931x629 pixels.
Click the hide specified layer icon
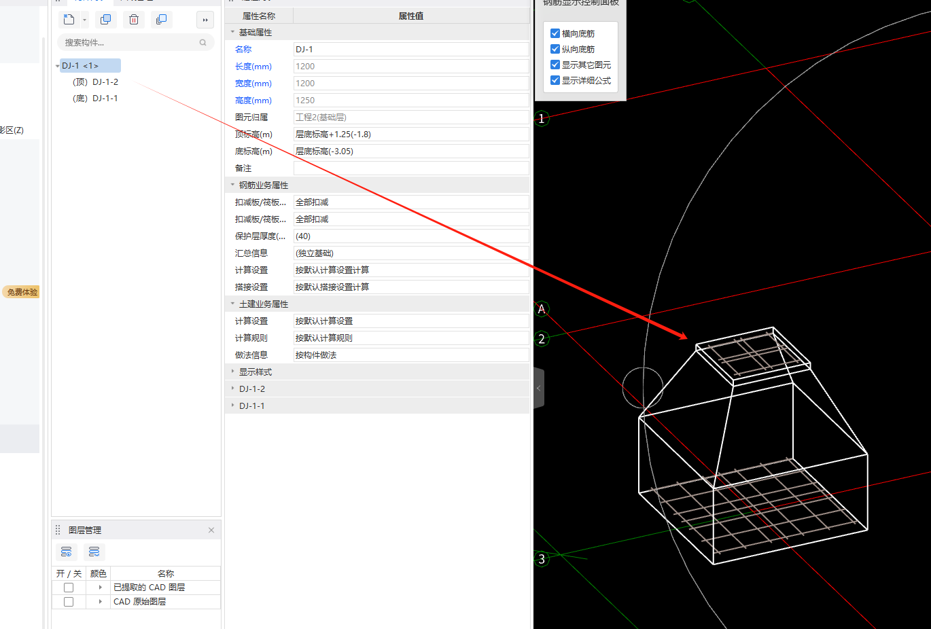tap(94, 552)
